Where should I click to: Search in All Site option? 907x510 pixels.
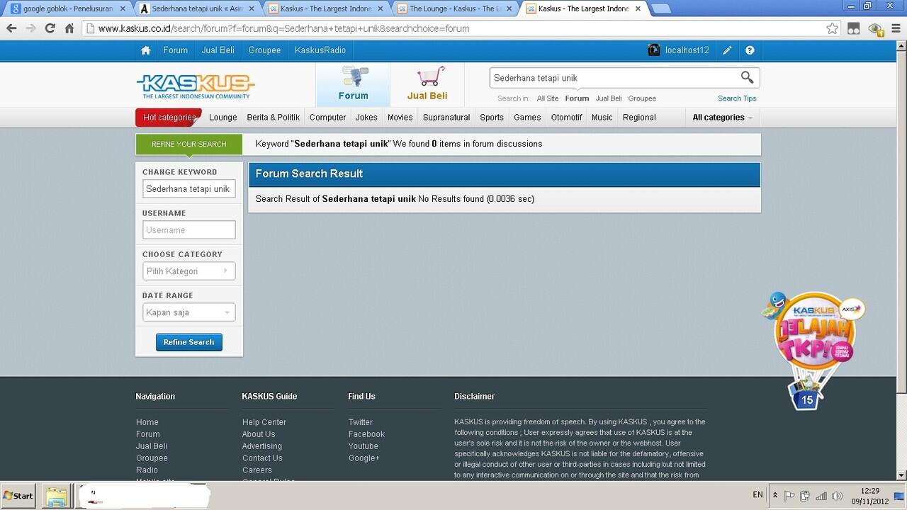[x=547, y=98]
